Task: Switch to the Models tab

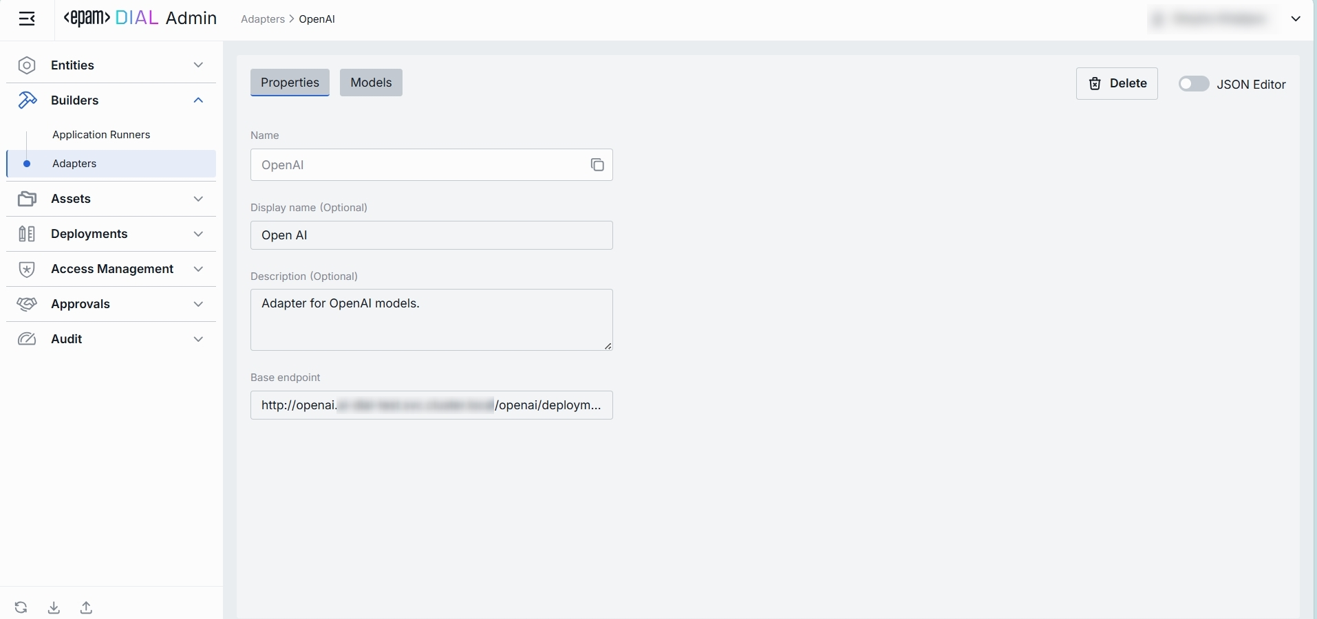Action: pyautogui.click(x=371, y=83)
